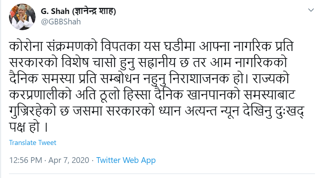Screen dimensions: 320x178
Task: Open the 12:56 PM timestamp link
Action: tap(25, 160)
